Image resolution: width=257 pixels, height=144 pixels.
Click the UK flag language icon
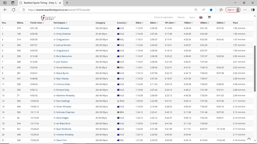click(x=201, y=17)
